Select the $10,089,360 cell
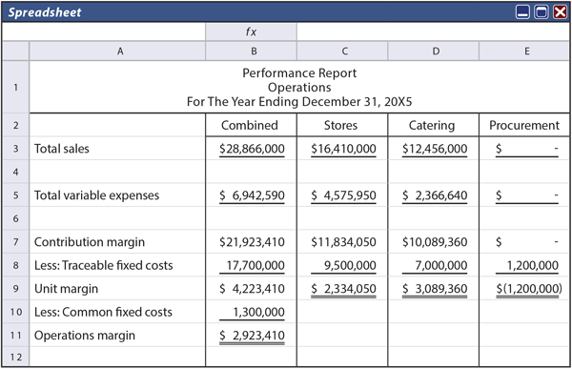The image size is (572, 369). tap(434, 242)
